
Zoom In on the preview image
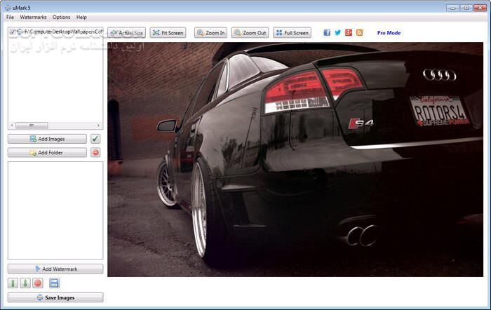(210, 33)
